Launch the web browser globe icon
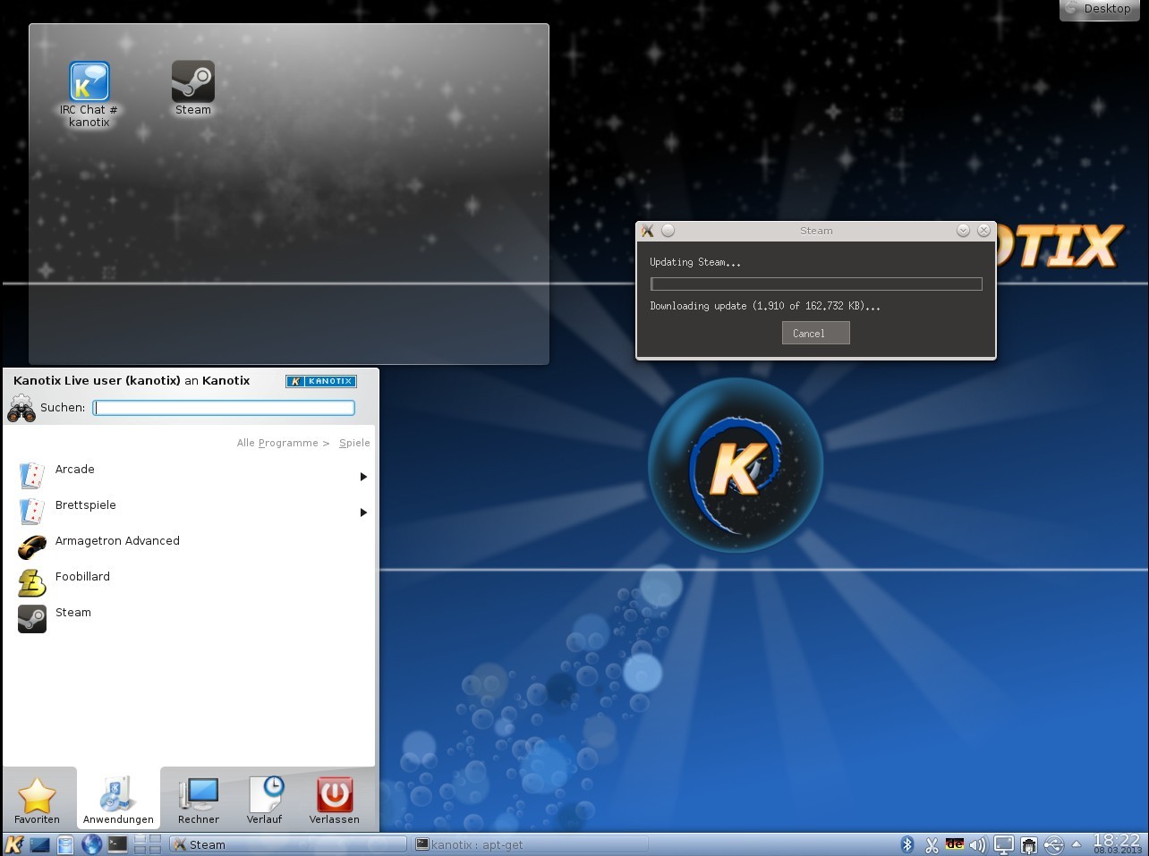 (91, 844)
